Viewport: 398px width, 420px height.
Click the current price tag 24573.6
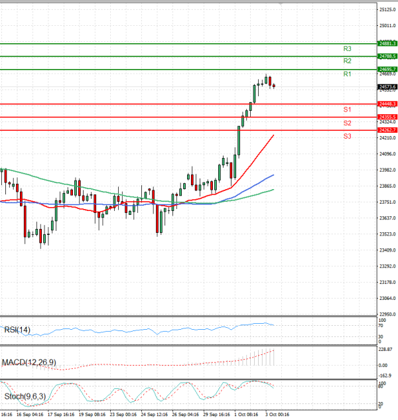click(x=387, y=87)
